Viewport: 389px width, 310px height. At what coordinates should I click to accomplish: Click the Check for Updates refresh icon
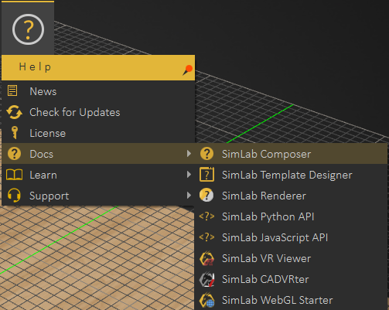click(14, 112)
